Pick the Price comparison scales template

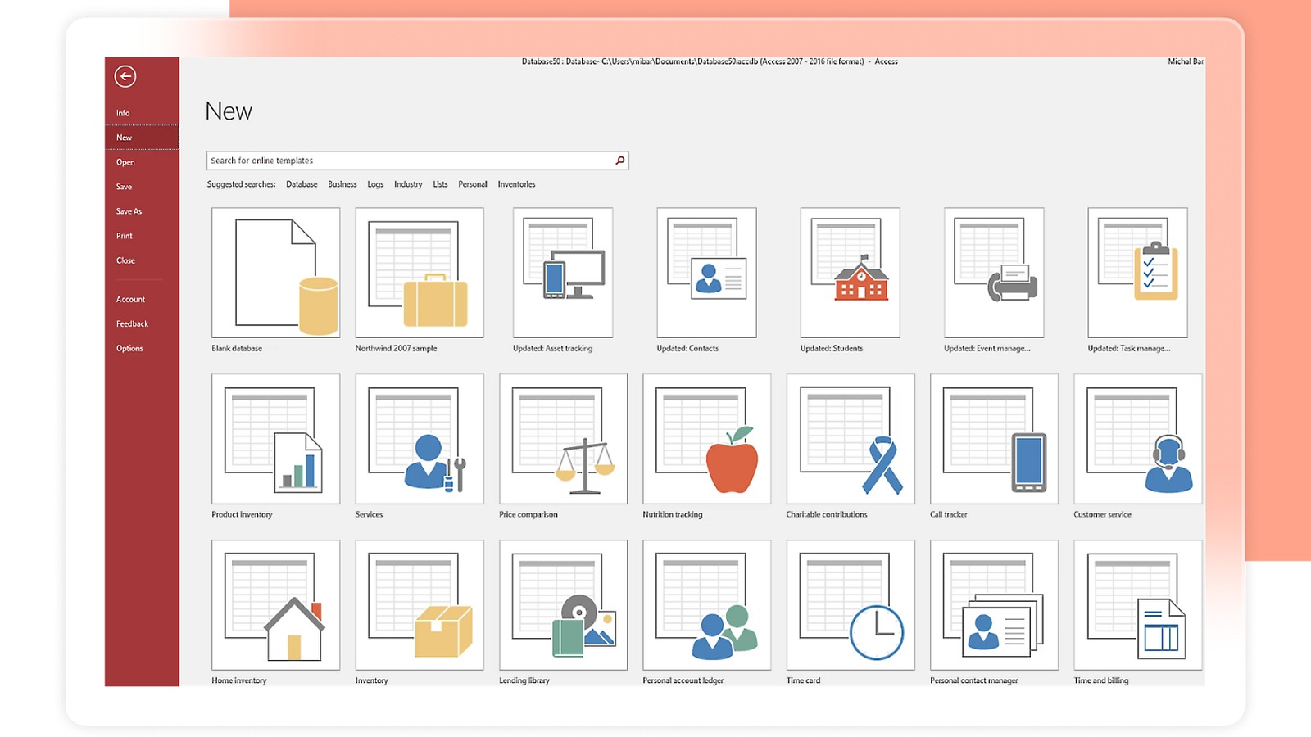[563, 439]
